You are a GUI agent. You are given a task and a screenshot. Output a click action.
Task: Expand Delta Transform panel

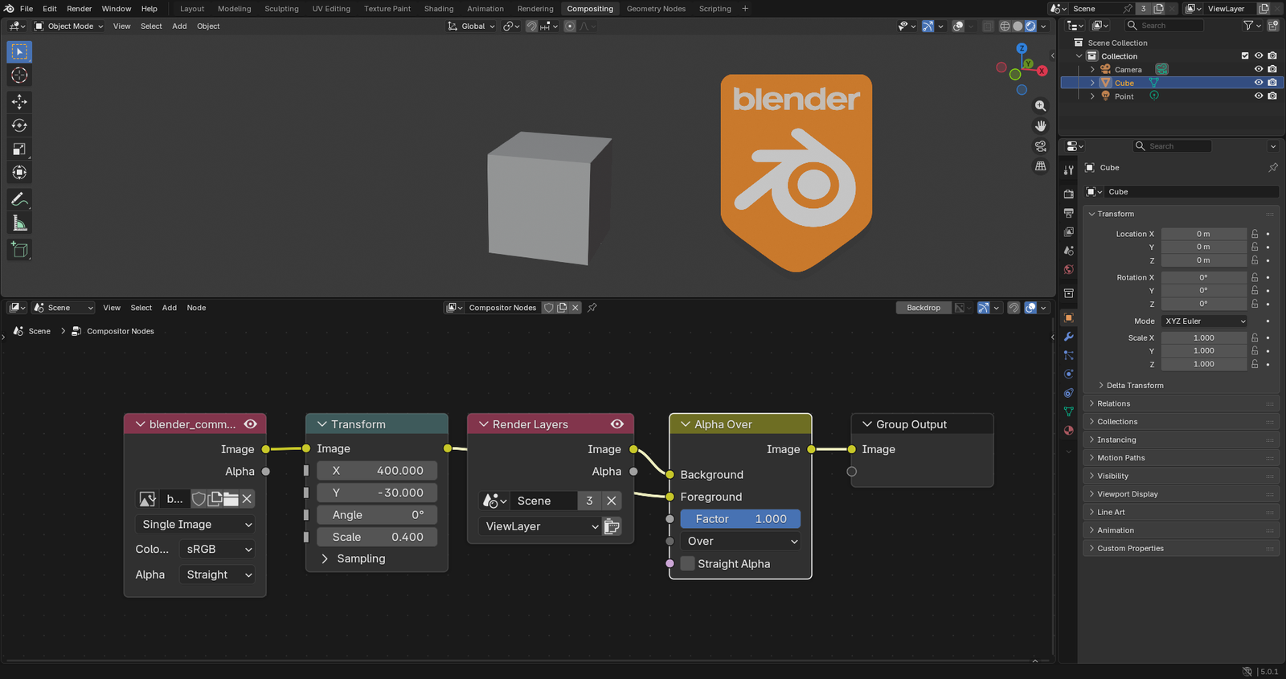(1134, 386)
